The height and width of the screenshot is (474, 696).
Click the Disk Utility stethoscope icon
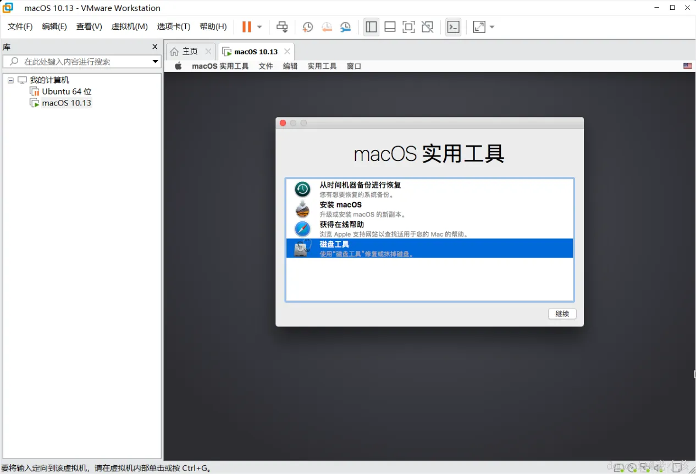[x=303, y=248]
